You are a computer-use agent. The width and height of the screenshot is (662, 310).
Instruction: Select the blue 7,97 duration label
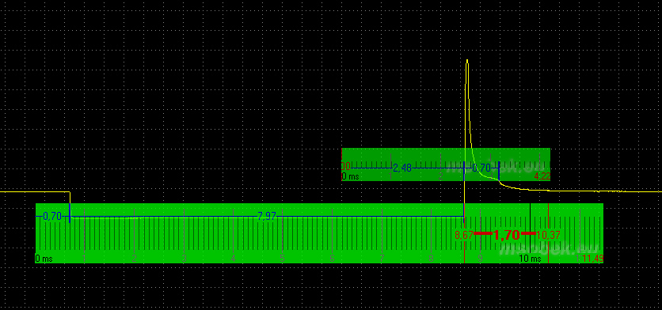[x=266, y=217]
